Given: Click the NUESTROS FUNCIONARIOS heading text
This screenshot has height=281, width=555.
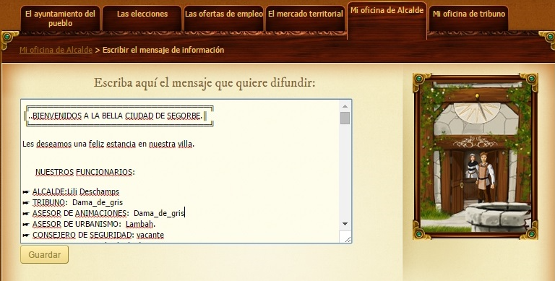Looking at the screenshot, I should coord(85,173).
